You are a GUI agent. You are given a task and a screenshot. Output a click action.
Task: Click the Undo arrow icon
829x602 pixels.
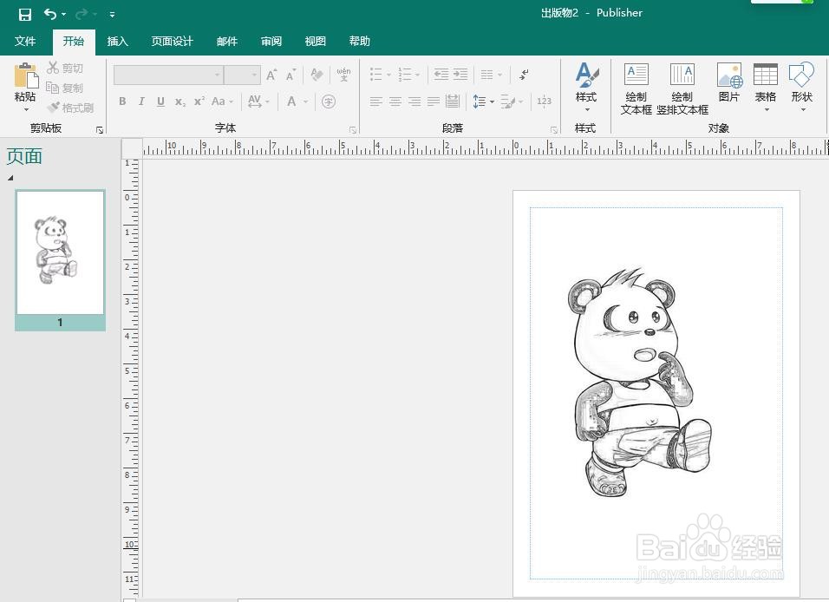click(50, 14)
